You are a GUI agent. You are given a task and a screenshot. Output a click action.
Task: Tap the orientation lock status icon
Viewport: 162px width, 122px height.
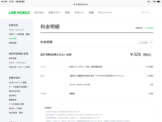pos(148,2)
